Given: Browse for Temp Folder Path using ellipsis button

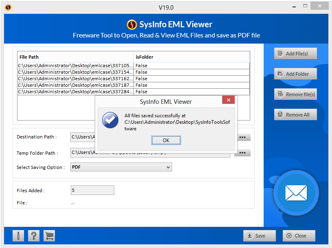Looking at the screenshot, I should click(243, 153).
